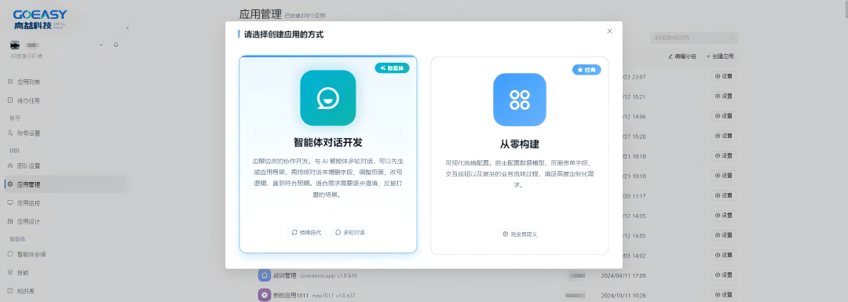Focus the application ID/name search field

(694, 38)
